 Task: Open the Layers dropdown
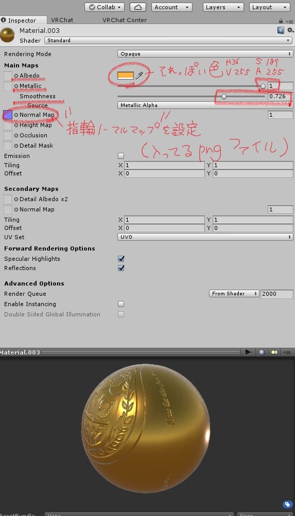(x=223, y=7)
